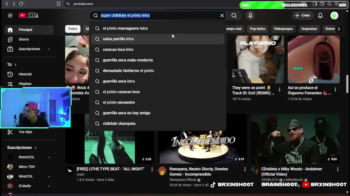Select the Pop latino filter chip
The height and width of the screenshot is (196, 350).
point(257,29)
